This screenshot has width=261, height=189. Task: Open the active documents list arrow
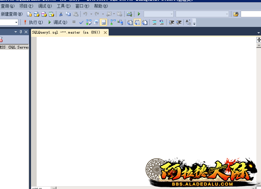(259, 33)
